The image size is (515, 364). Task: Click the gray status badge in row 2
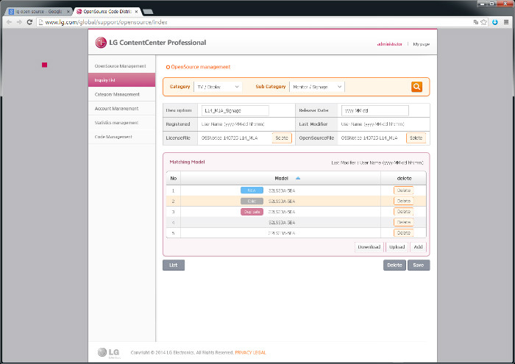coord(252,201)
